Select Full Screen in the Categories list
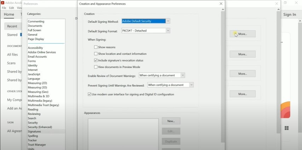The width and height of the screenshot is (302, 150). pyautogui.click(x=34, y=30)
